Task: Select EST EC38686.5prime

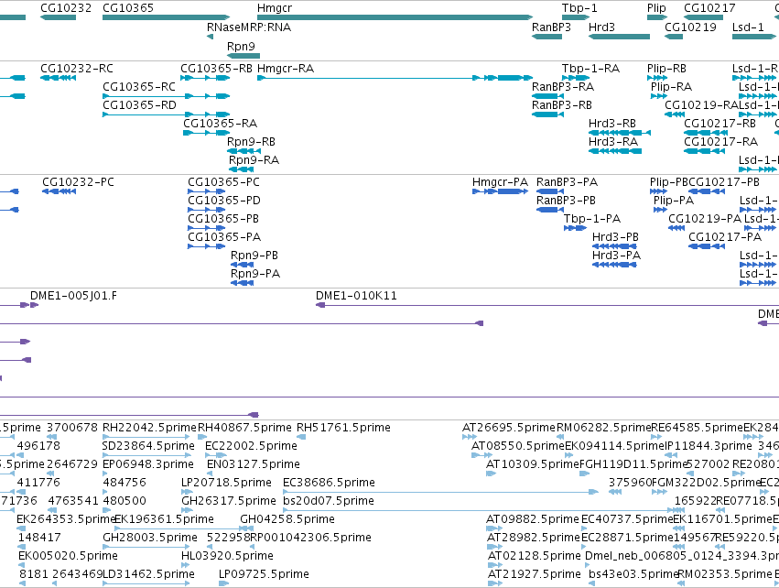Action: pyautogui.click(x=329, y=483)
